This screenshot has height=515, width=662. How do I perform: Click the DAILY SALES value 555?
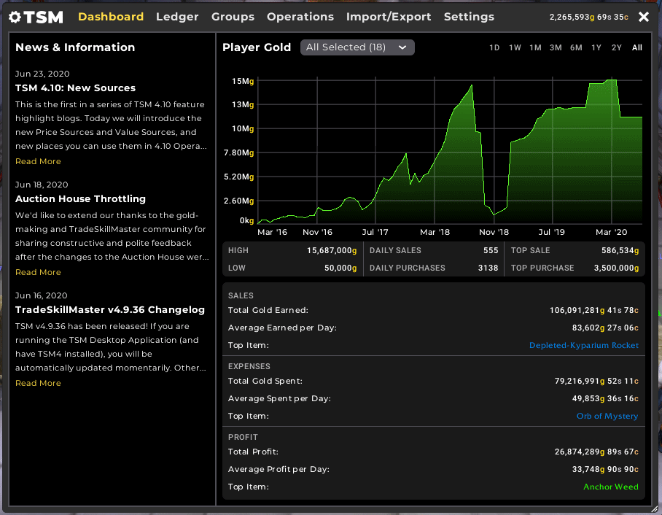(x=491, y=250)
